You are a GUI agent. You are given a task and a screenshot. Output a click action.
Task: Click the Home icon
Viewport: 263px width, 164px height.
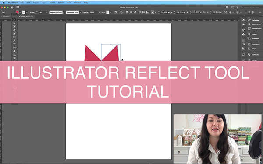(x=12, y=7)
